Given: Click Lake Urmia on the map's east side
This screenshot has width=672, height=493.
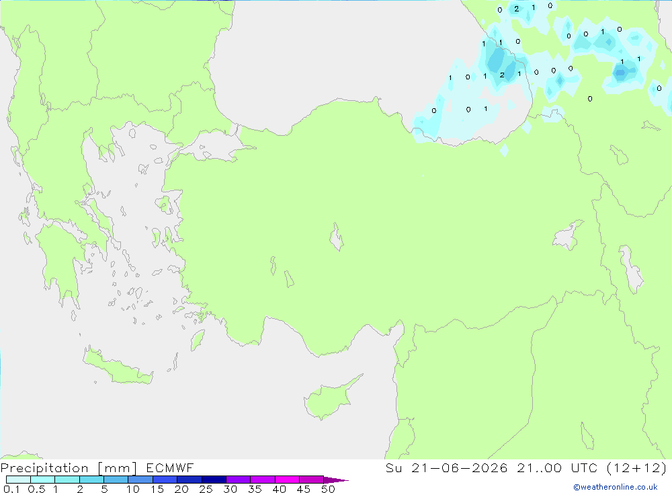Looking at the screenshot, I should [631, 270].
